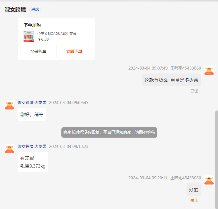Click buyer avatar next to 09:07:49 message
The image size is (218, 209).
pyautogui.click(x=209, y=70)
